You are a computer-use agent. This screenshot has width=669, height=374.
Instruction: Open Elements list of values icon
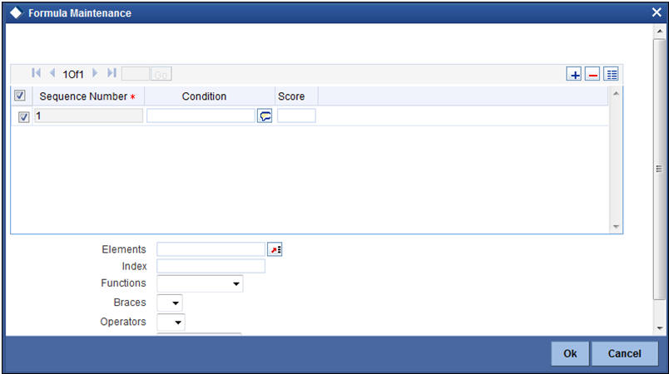275,249
